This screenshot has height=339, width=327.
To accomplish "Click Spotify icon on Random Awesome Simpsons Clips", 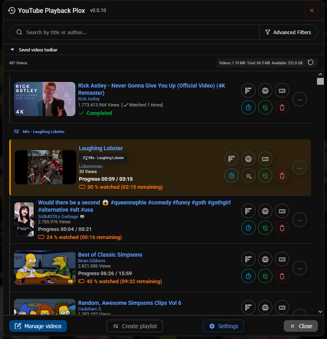I will (x=265, y=307).
